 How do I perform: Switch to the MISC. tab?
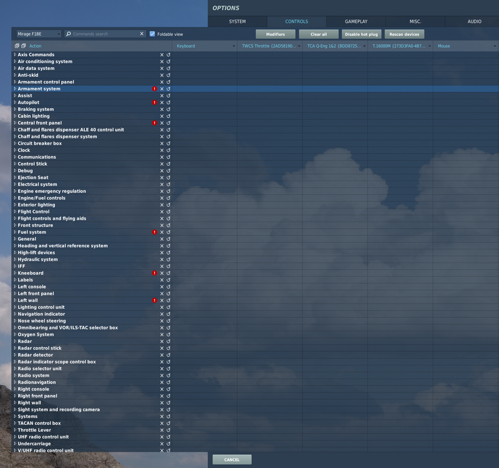tap(415, 21)
